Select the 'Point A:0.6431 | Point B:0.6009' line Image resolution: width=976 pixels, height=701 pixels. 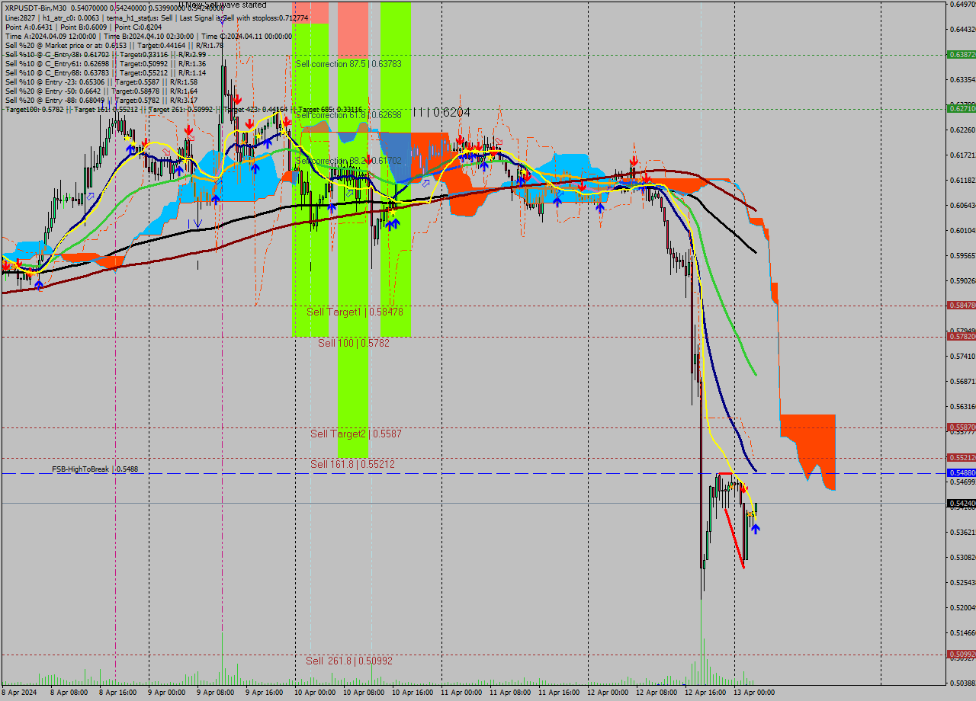pos(83,27)
